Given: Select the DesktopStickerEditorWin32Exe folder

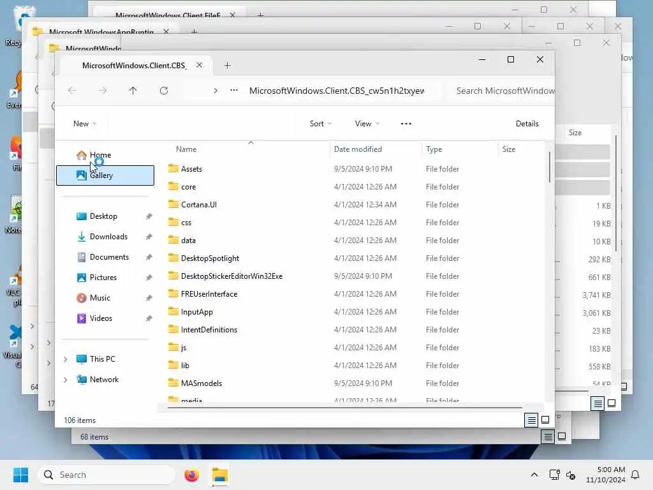Looking at the screenshot, I should click(x=231, y=276).
